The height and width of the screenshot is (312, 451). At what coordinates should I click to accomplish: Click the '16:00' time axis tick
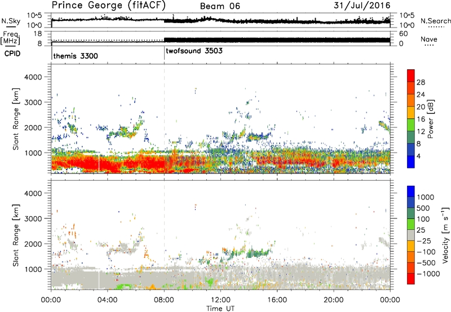(x=277, y=300)
